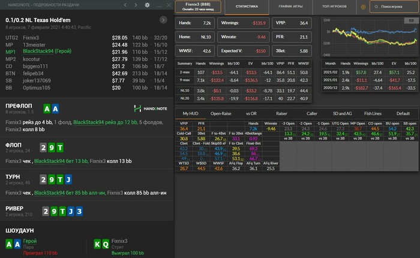420x258 pixels.
Task: Focus the Поиск игрока search field
Action: [x=394, y=7]
